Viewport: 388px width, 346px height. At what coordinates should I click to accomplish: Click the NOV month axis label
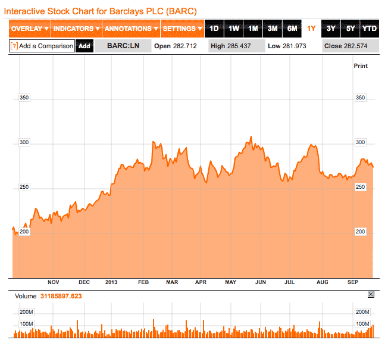[x=54, y=282]
